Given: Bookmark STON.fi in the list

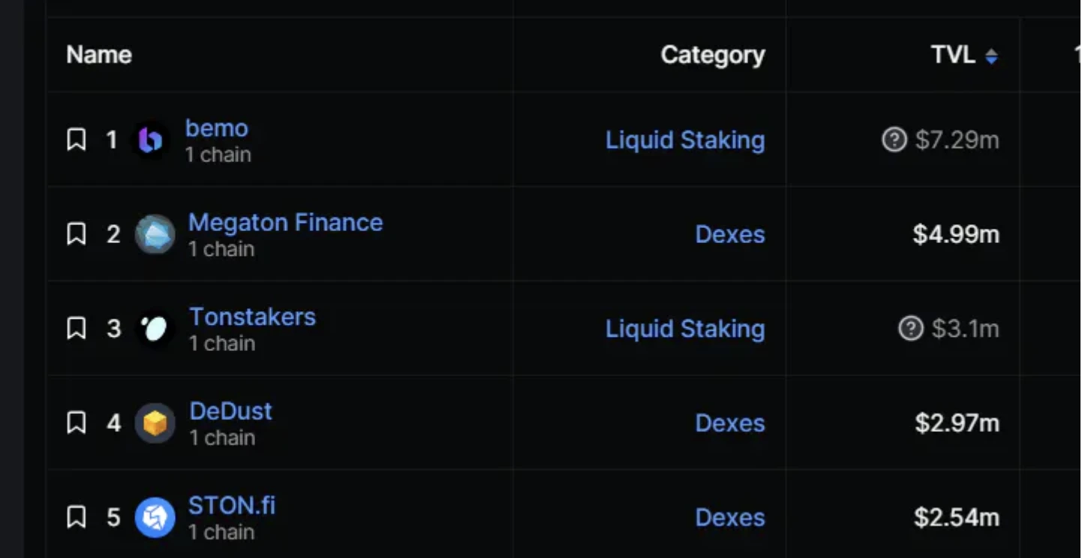Looking at the screenshot, I should (77, 517).
